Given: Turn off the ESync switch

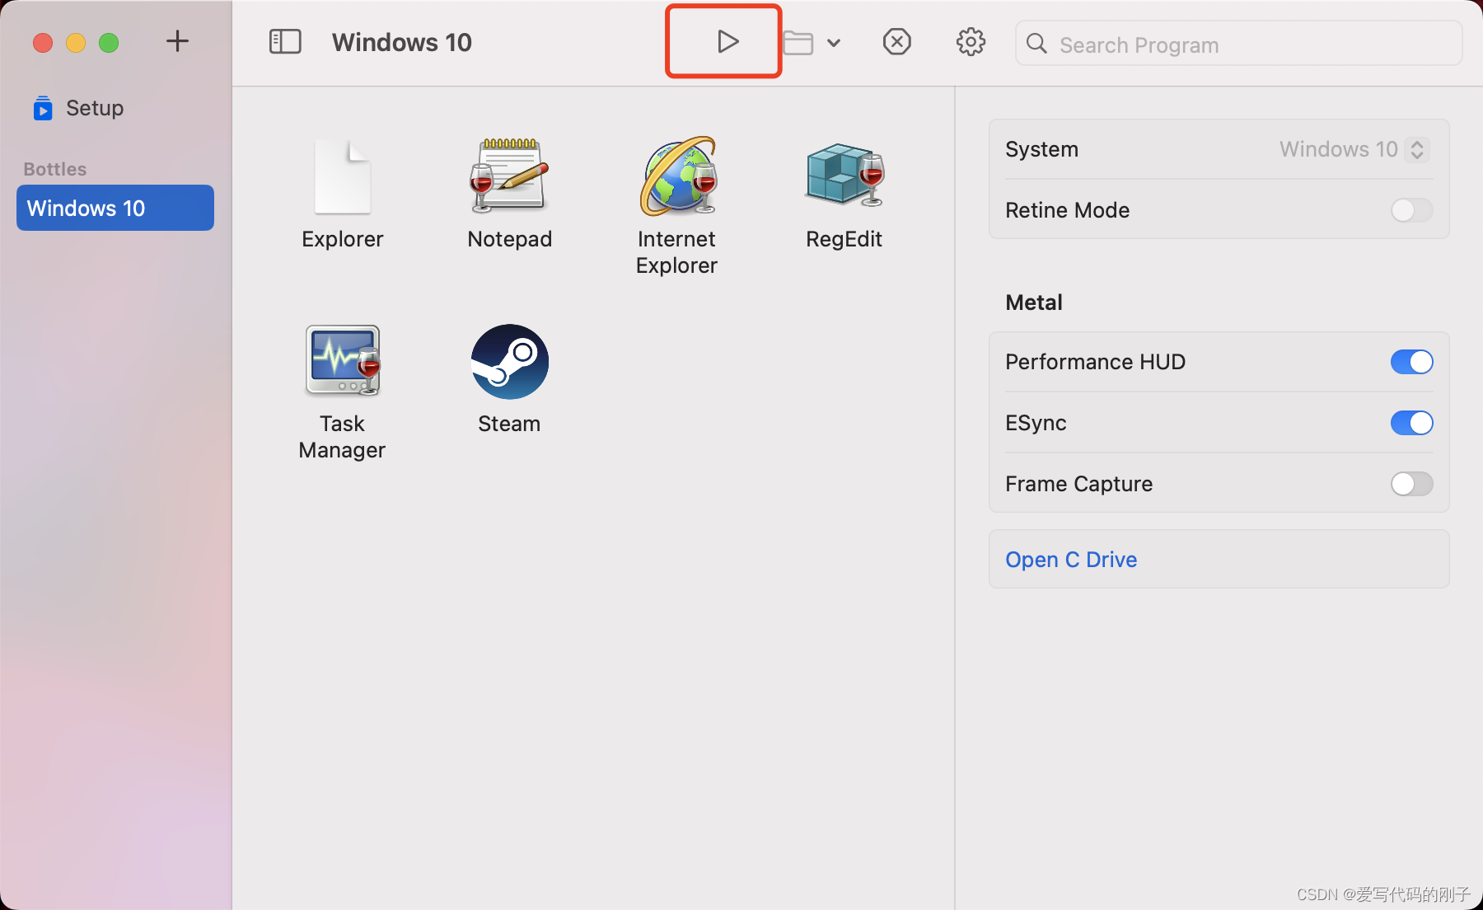Looking at the screenshot, I should [x=1411, y=423].
